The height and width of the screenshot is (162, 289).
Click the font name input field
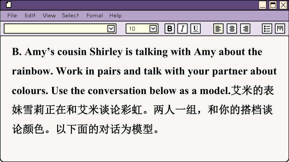point(60,29)
